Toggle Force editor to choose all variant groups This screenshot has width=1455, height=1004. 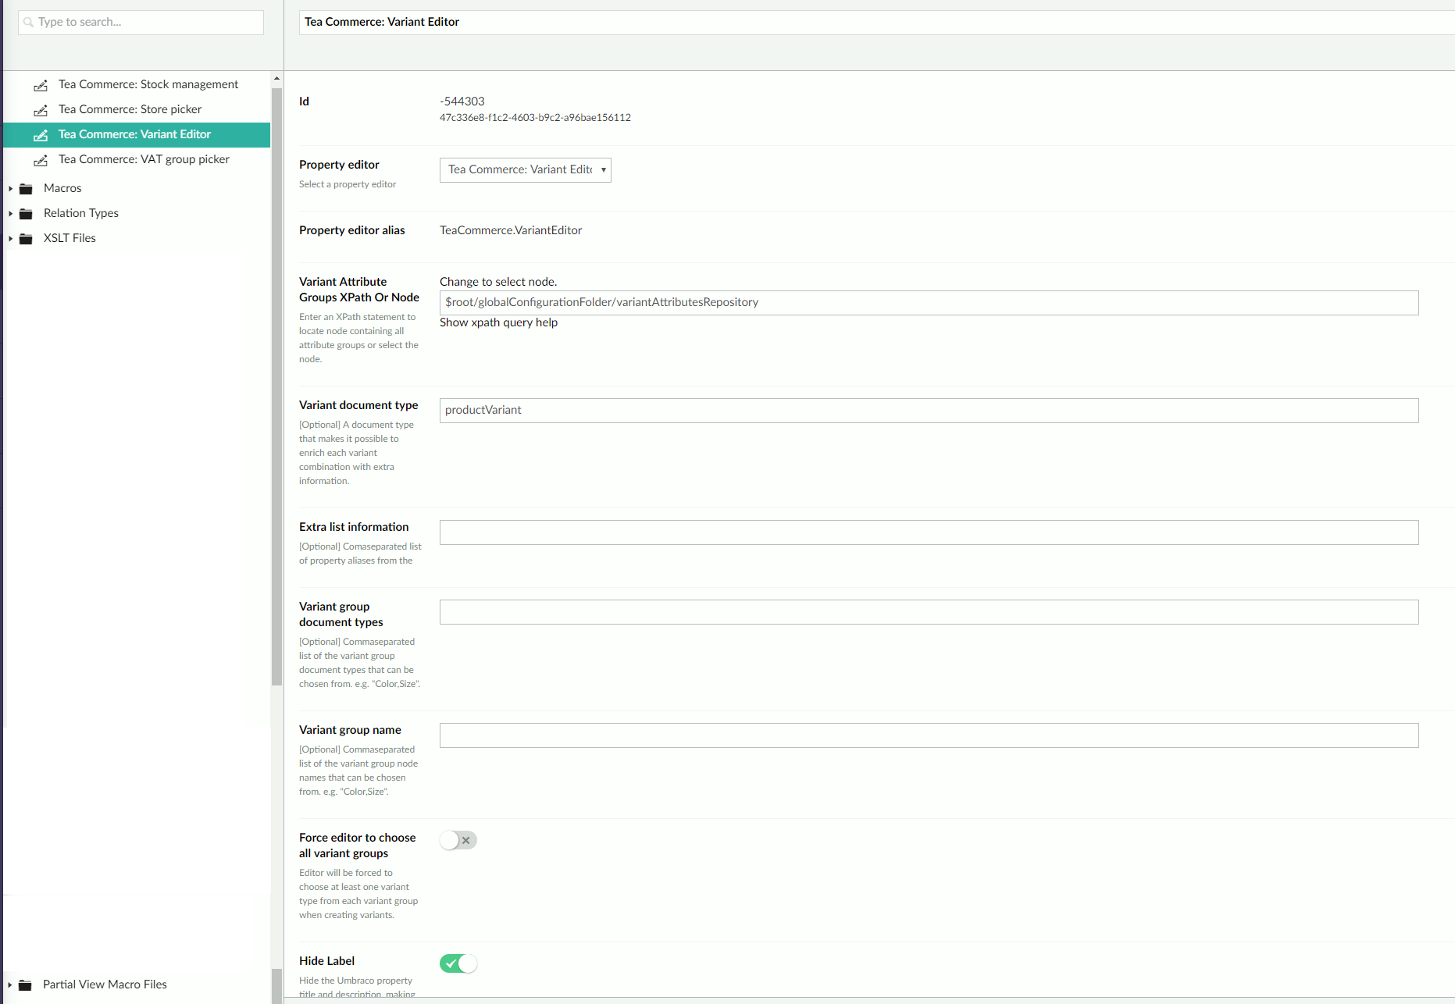pyautogui.click(x=458, y=840)
